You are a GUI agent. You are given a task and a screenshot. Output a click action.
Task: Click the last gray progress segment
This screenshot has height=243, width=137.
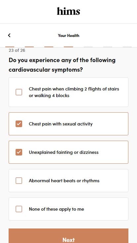[127, 47]
